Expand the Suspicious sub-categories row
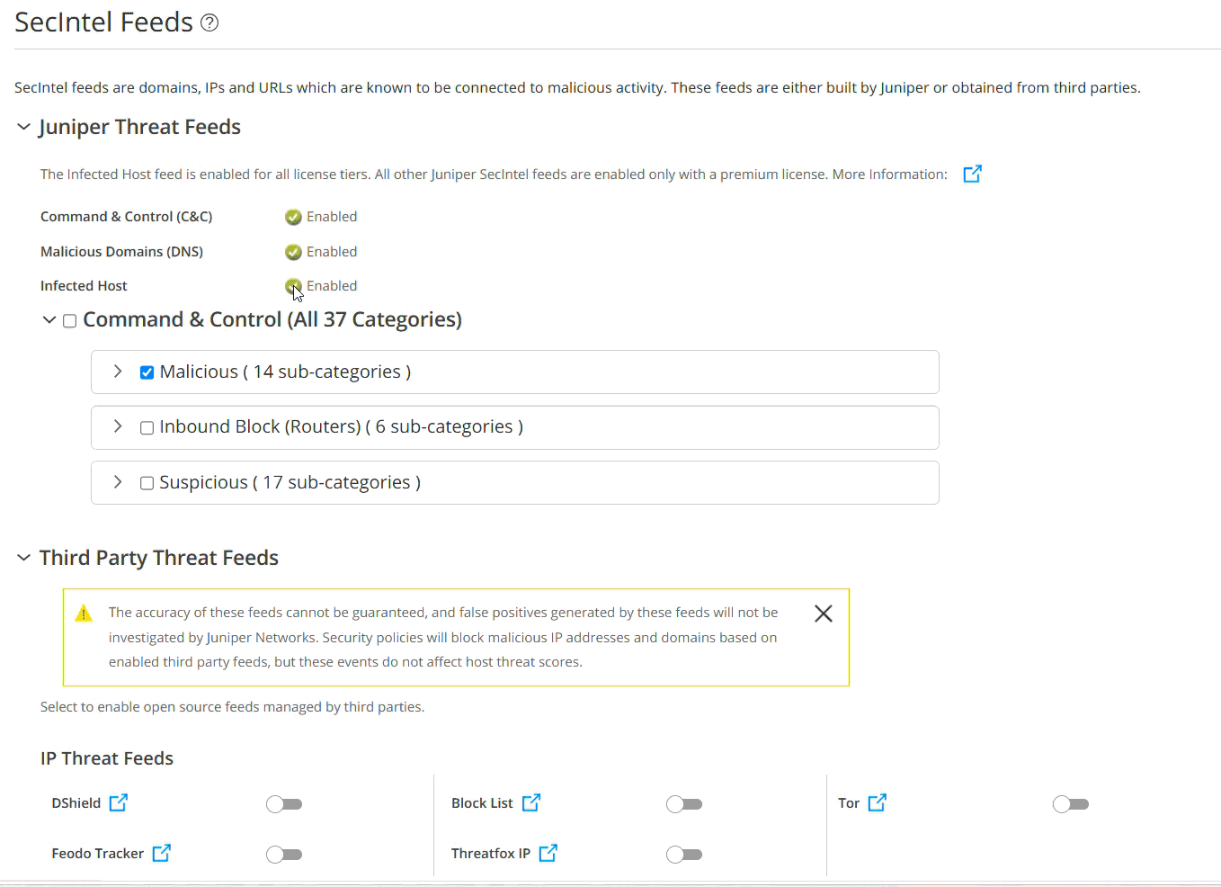This screenshot has height=887, width=1221. (x=118, y=482)
